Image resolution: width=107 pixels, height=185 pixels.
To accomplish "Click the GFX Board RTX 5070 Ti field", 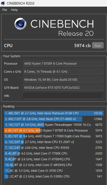I will click(63, 88).
